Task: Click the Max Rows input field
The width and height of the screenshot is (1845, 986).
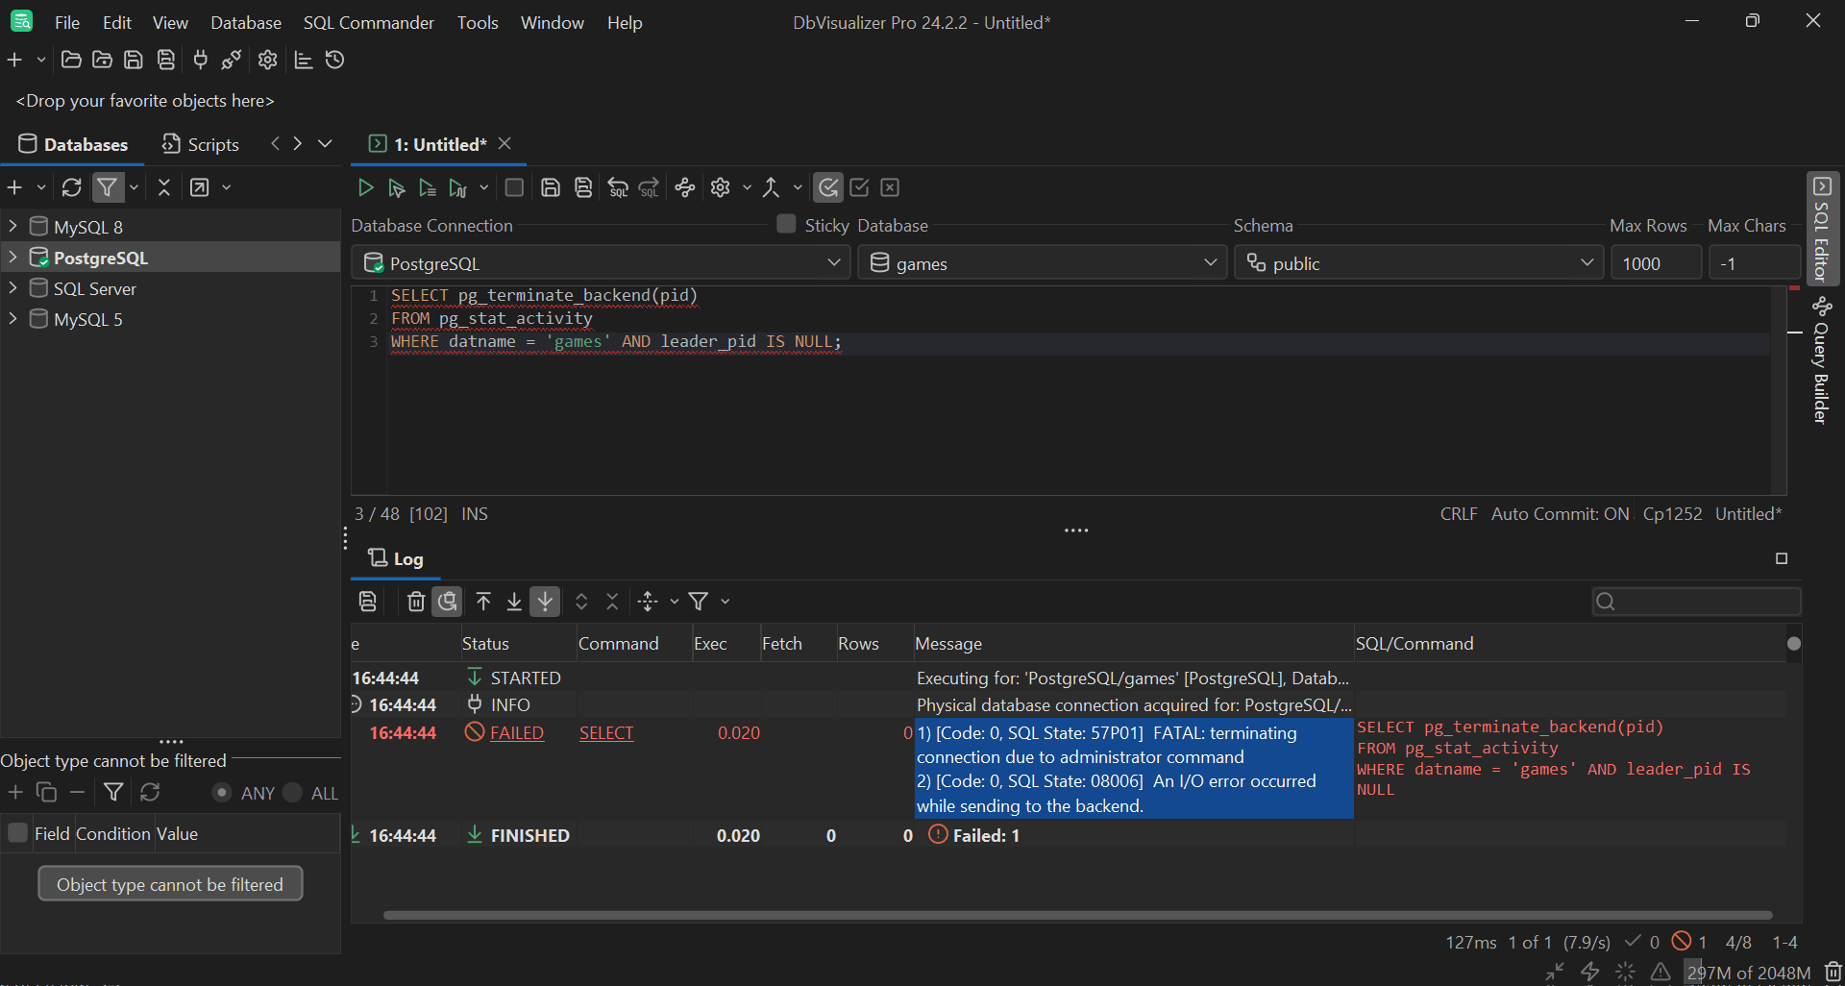Action: [1655, 263]
